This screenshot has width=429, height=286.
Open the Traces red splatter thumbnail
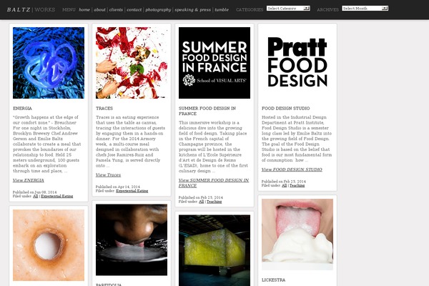(x=132, y=63)
